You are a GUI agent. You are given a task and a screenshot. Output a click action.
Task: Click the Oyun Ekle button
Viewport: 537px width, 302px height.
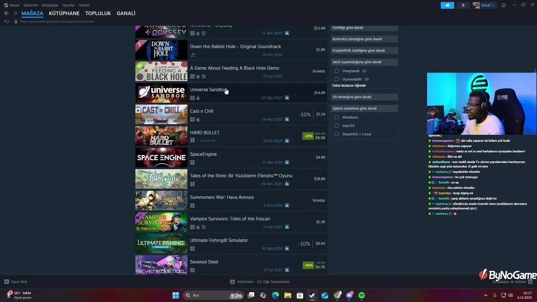coord(16,282)
